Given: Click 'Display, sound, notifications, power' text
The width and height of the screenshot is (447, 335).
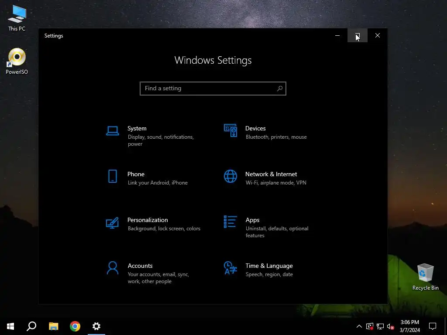Looking at the screenshot, I should point(161,140).
